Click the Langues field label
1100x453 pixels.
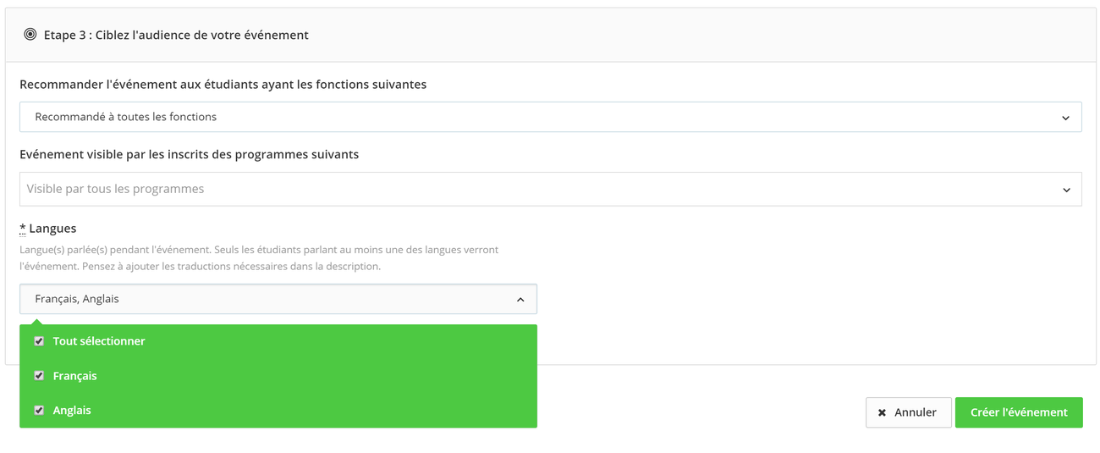pos(52,229)
